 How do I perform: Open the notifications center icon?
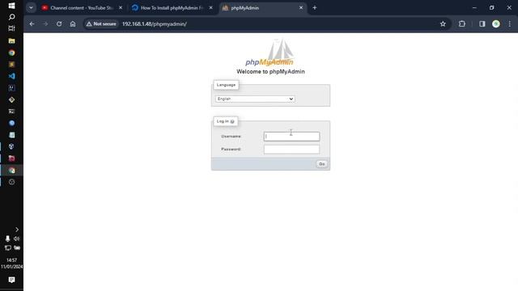point(11,280)
